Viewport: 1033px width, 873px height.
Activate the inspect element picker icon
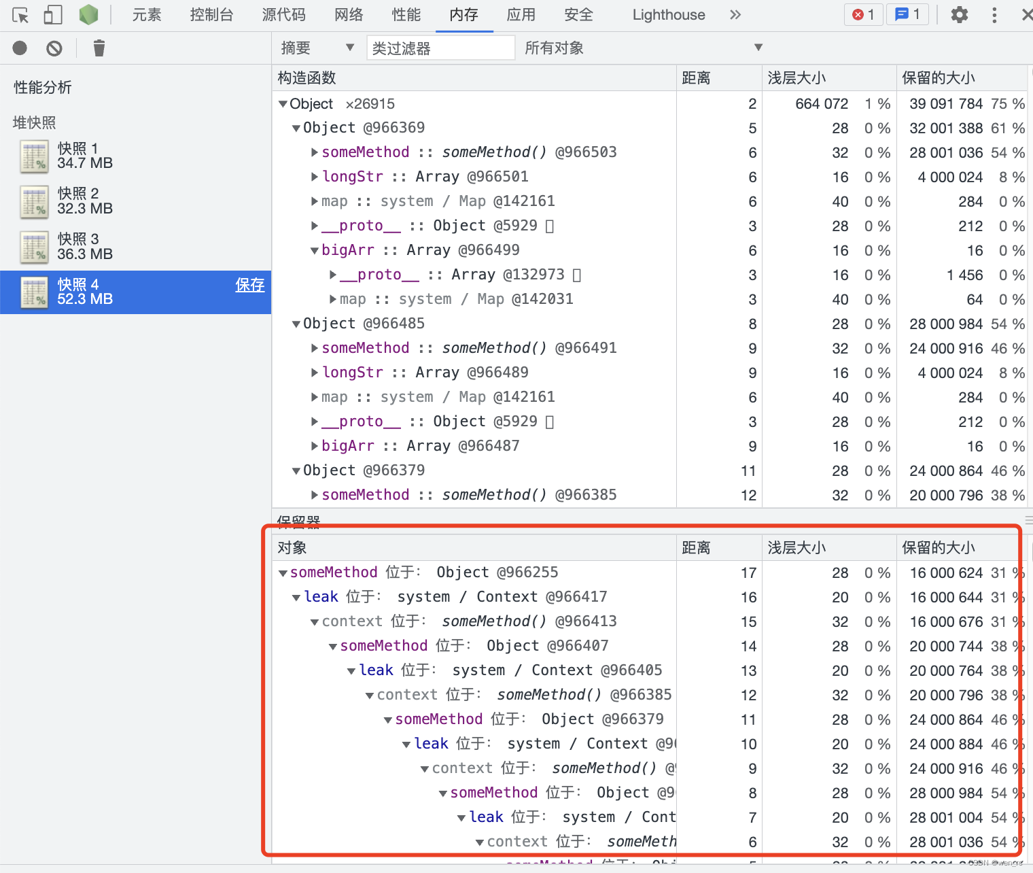tap(20, 15)
